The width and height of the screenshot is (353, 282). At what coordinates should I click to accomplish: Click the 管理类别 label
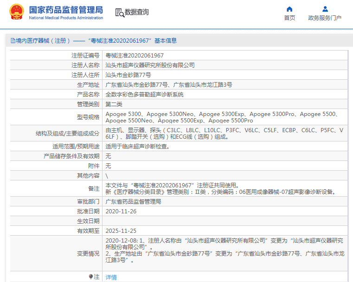pos(88,104)
